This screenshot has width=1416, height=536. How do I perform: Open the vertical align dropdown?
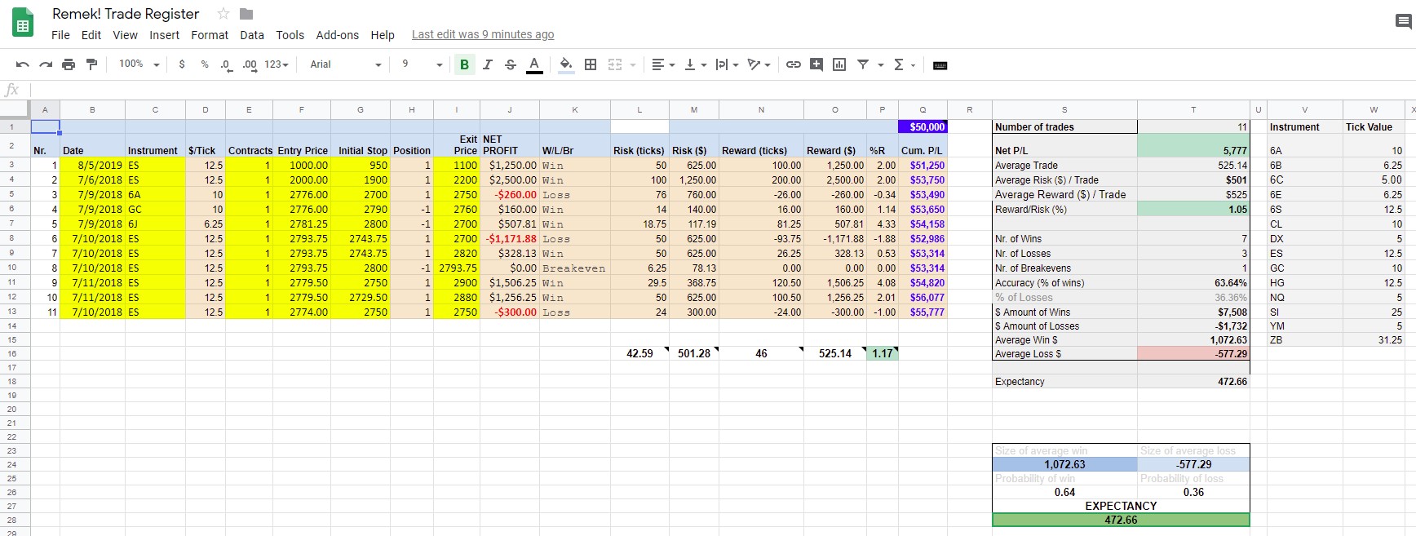(695, 64)
